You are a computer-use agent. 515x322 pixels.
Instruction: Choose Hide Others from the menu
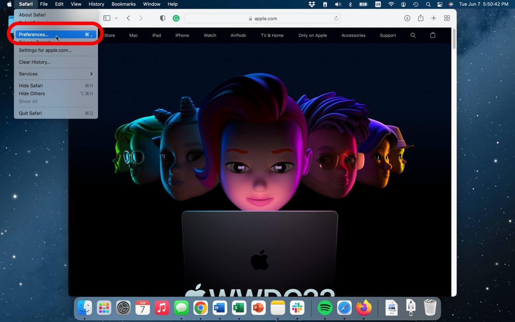[x=56, y=93]
